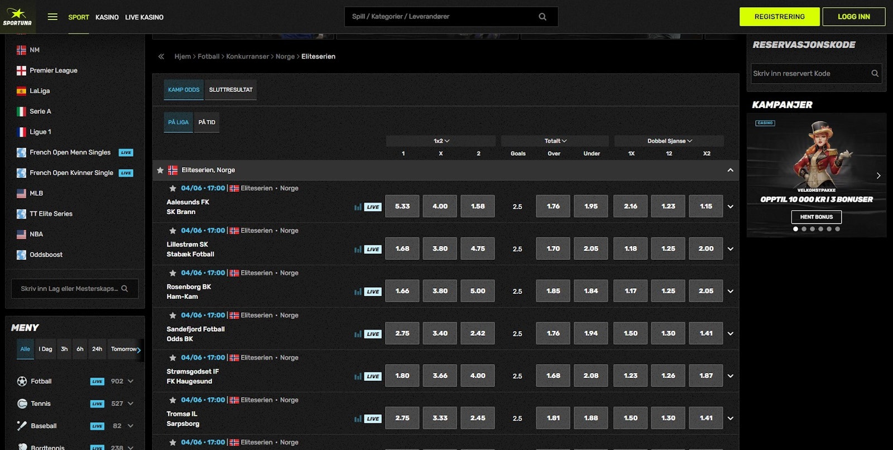The width and height of the screenshot is (893, 450).
Task: Toggle favorite star for Lillestrøm SK match
Action: (x=172, y=231)
